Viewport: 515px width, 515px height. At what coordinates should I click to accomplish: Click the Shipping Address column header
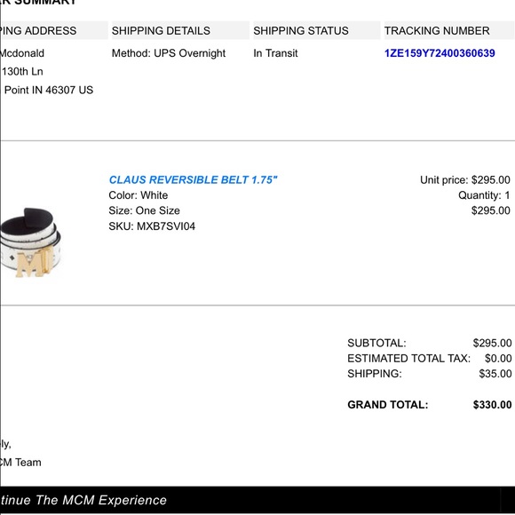click(x=54, y=30)
